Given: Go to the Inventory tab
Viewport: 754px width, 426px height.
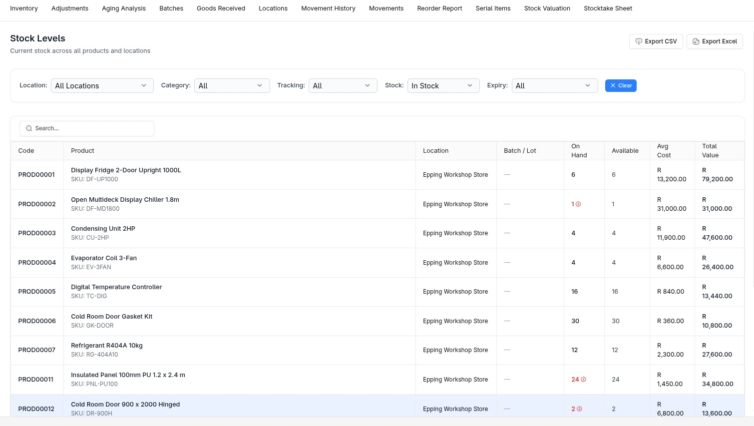Looking at the screenshot, I should pyautogui.click(x=24, y=8).
